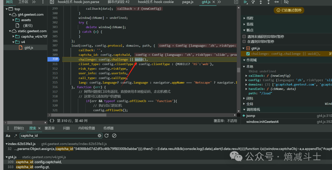Click pretty-print curly braces icon

pos(52,121)
